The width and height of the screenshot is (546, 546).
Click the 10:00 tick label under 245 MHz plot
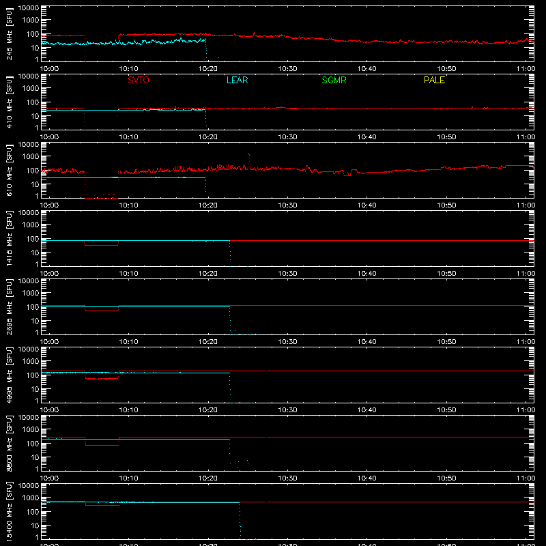(49, 69)
